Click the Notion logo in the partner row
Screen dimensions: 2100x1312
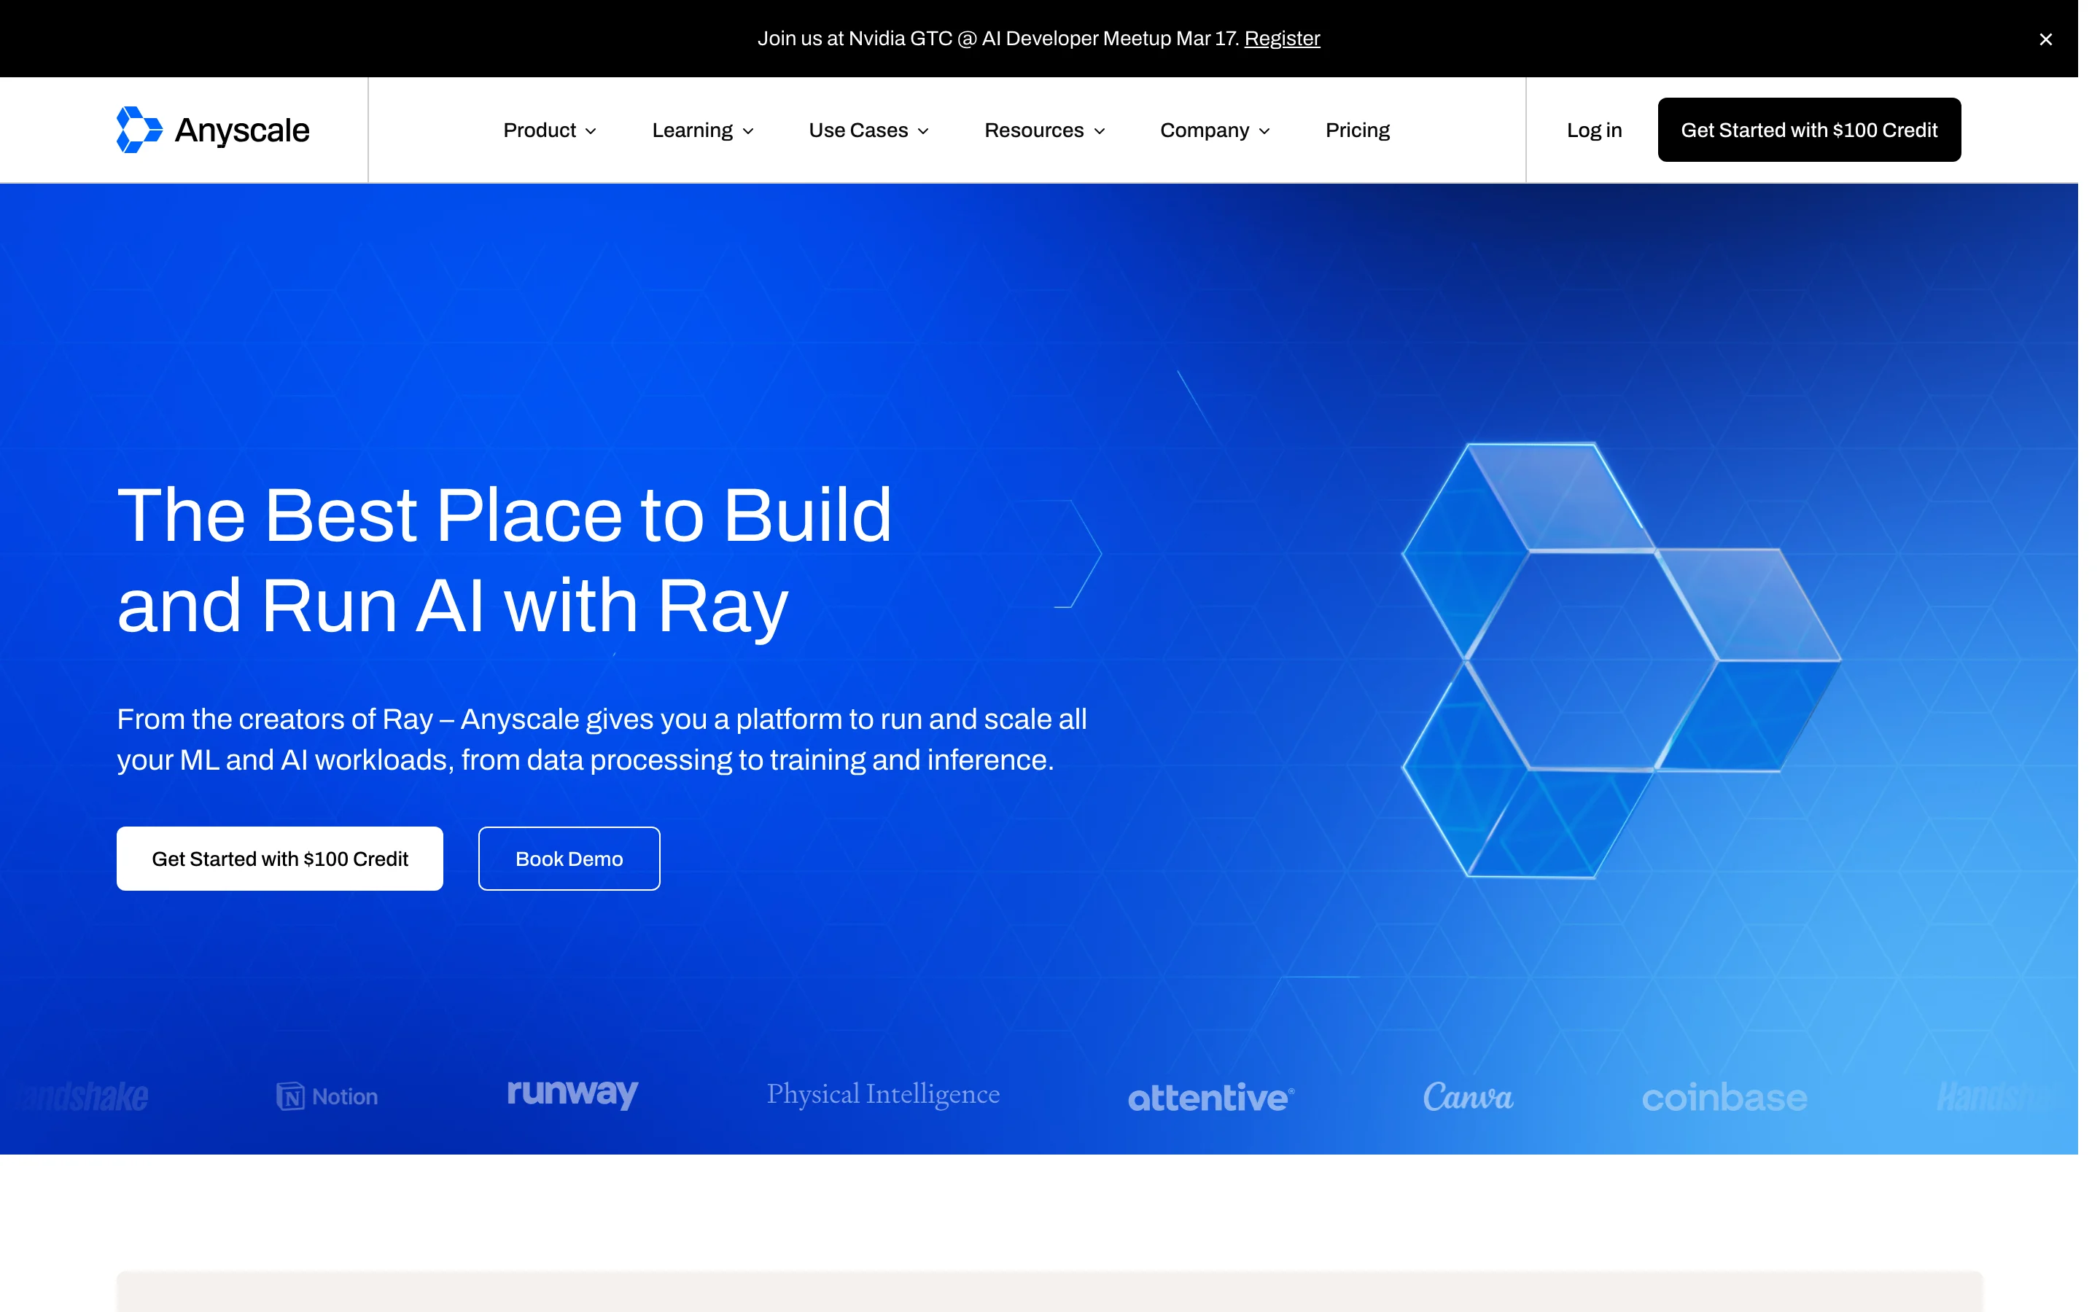[x=327, y=1096]
